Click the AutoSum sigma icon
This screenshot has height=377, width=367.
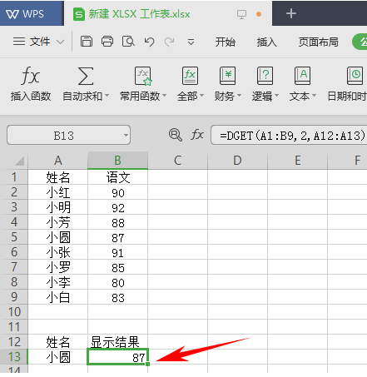click(x=86, y=76)
